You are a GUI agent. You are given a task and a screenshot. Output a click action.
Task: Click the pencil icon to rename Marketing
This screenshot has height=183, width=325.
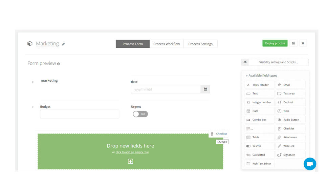tap(63, 44)
